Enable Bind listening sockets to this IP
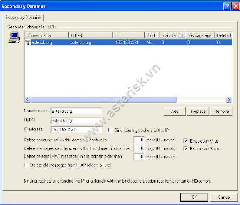This screenshot has height=205, width=240. click(110, 130)
